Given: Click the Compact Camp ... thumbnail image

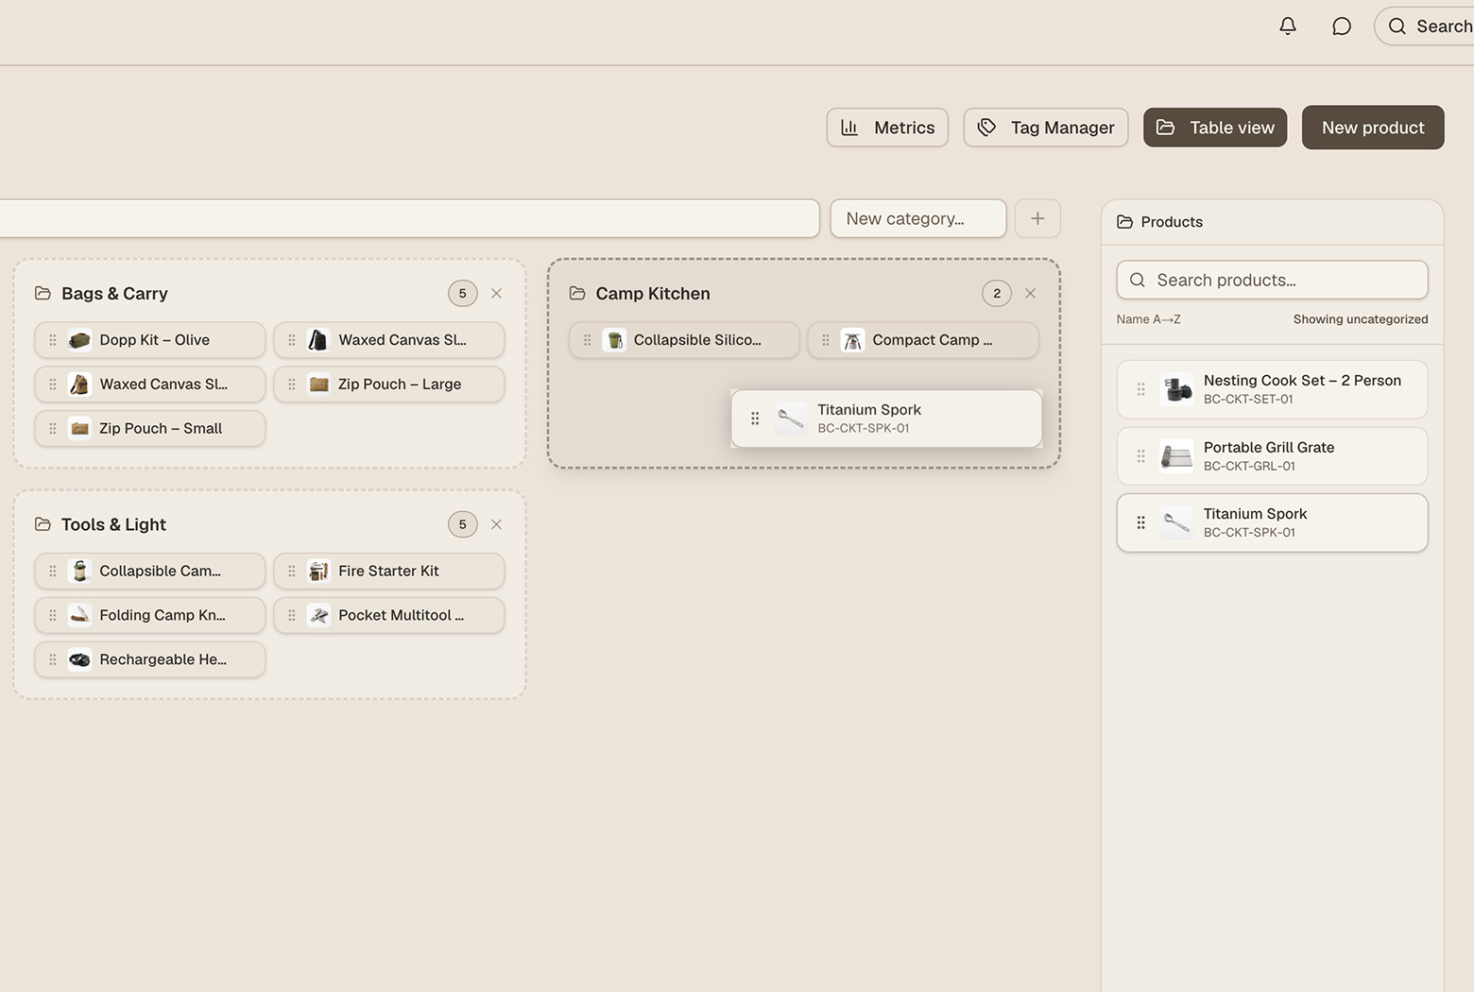Looking at the screenshot, I should click(853, 340).
